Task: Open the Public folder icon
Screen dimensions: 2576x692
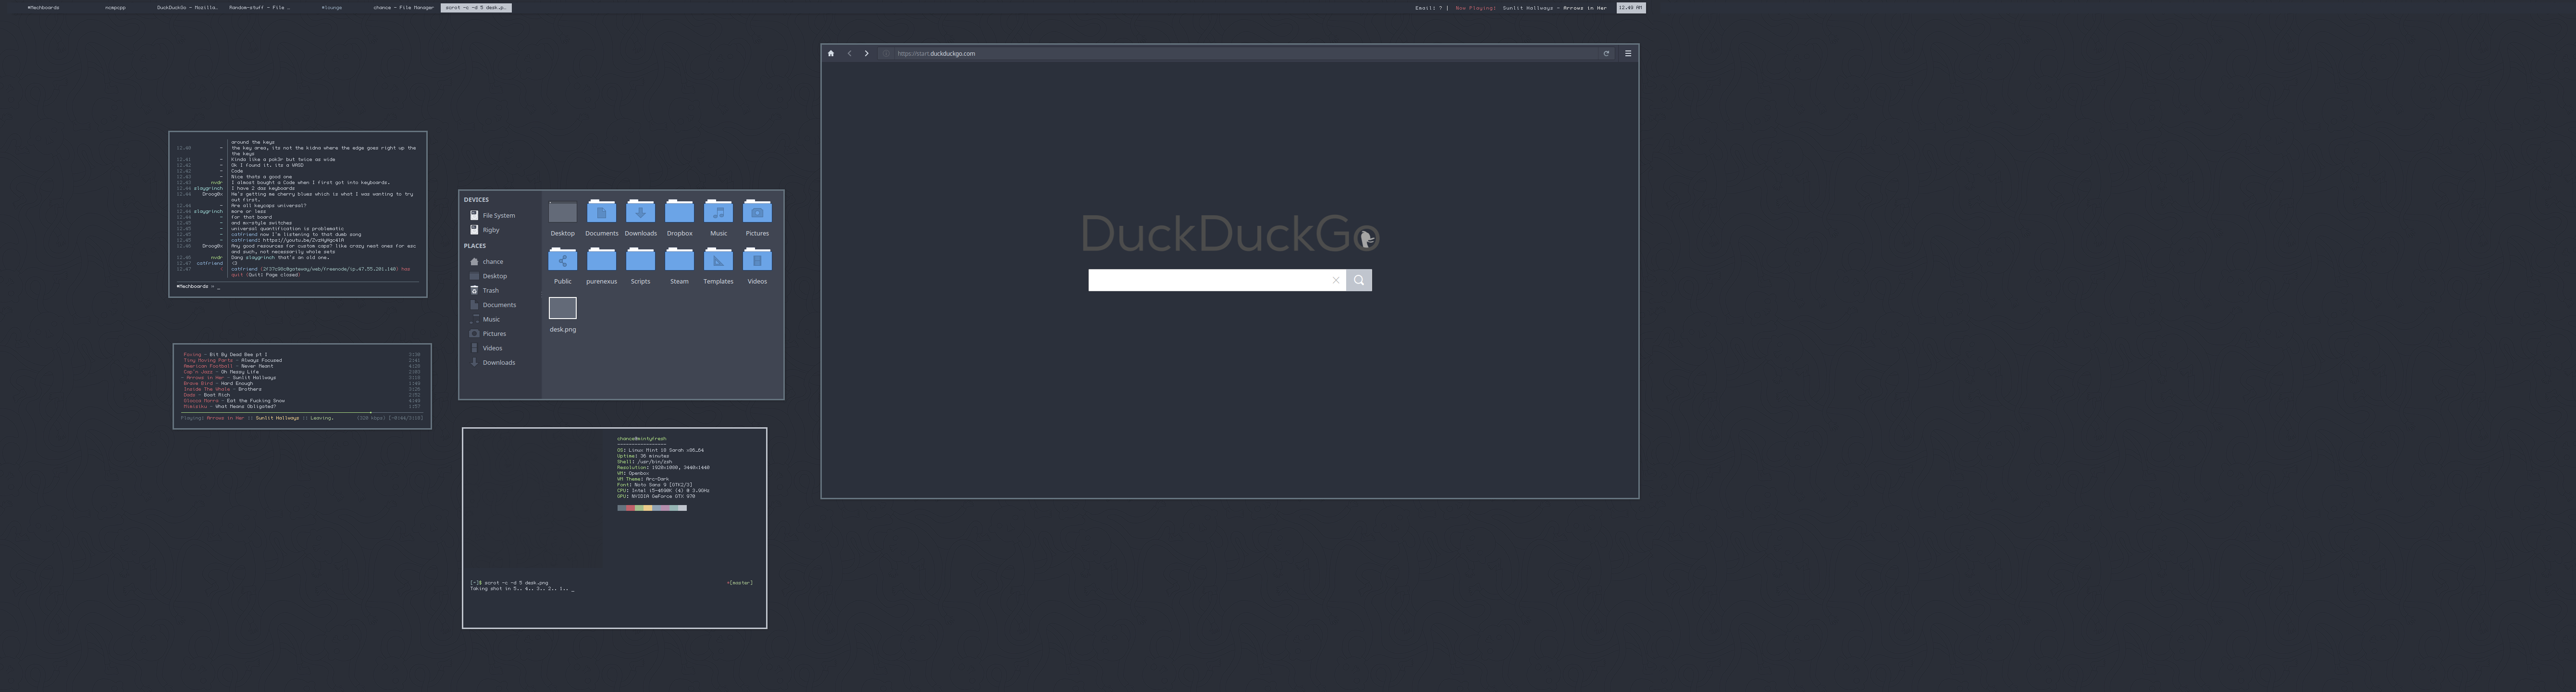Action: (563, 260)
